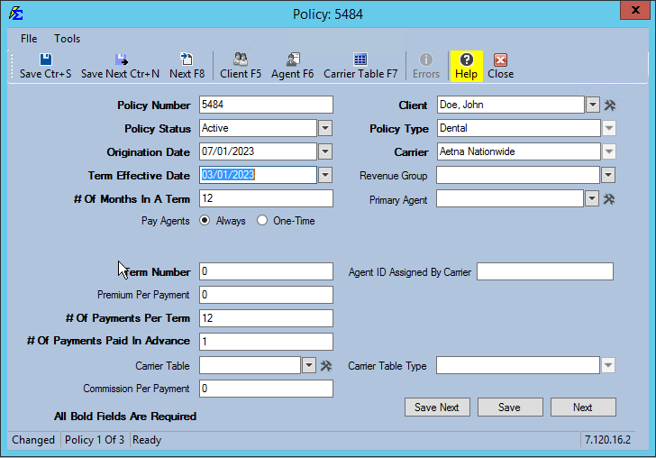This screenshot has width=656, height=458.
Task: Expand the Primary Agent dropdown arrow
Action: 591,198
